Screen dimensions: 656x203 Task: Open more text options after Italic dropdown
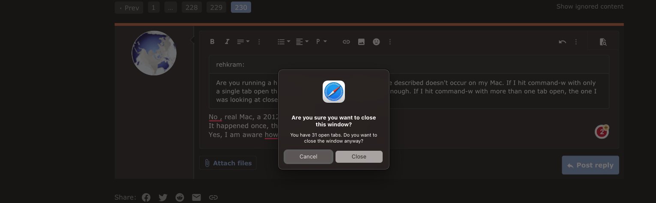[259, 42]
